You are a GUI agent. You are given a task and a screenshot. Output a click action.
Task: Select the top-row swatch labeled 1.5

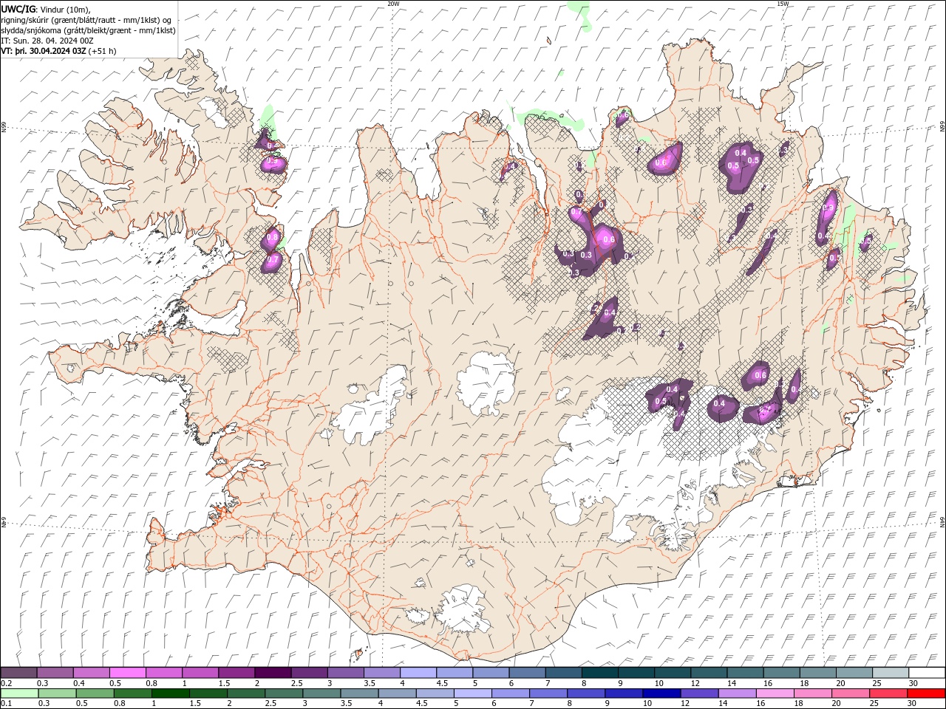237,673
